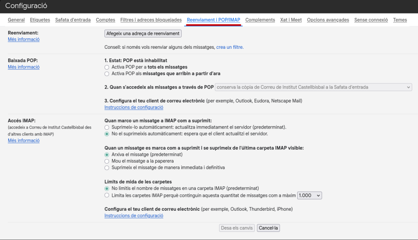Select Suprimeix-lo automàticament radio option

click(107, 127)
